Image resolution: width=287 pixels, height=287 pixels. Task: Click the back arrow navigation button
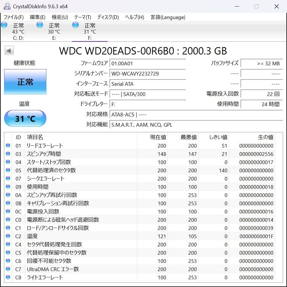click(x=9, y=50)
